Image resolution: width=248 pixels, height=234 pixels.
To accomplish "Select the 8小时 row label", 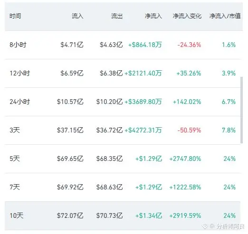I will (18, 45).
